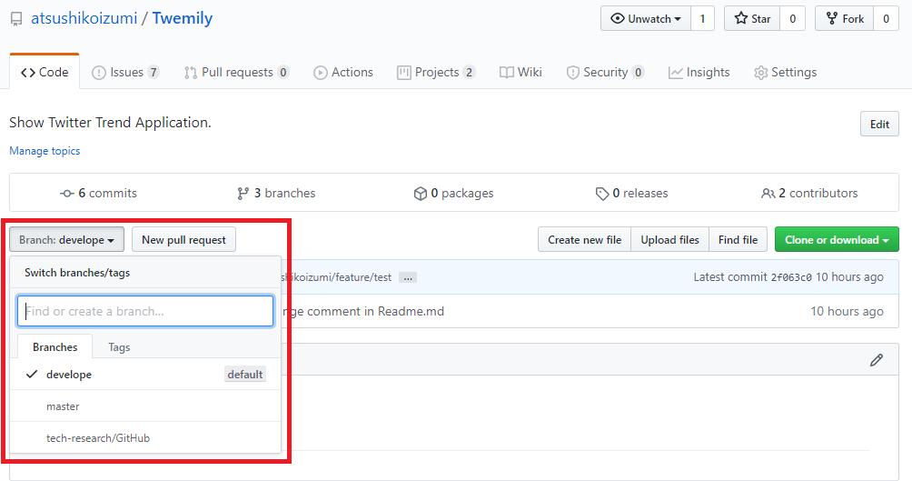The image size is (912, 481).
Task: Click the releases tag icon
Action: point(601,194)
